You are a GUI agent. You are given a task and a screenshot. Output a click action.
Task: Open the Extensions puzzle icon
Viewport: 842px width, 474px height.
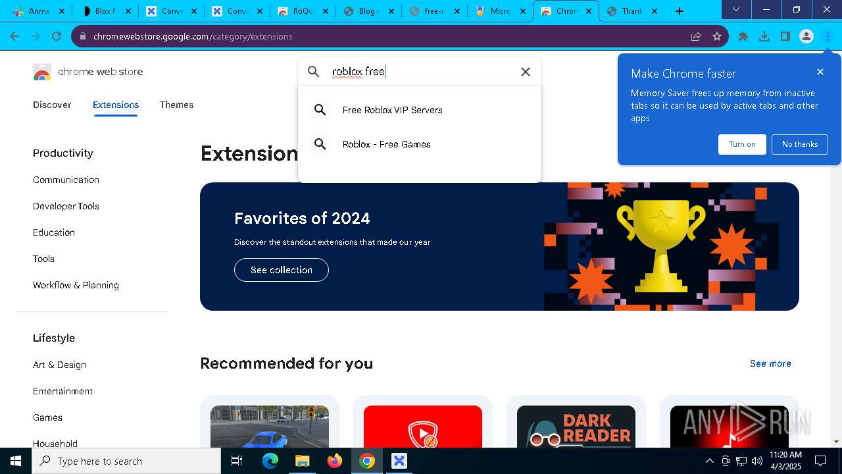(x=743, y=36)
